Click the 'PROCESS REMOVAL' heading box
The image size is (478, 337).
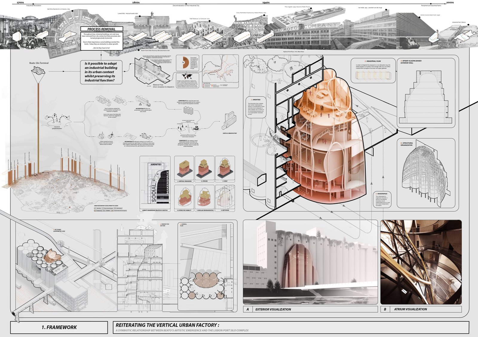click(102, 29)
